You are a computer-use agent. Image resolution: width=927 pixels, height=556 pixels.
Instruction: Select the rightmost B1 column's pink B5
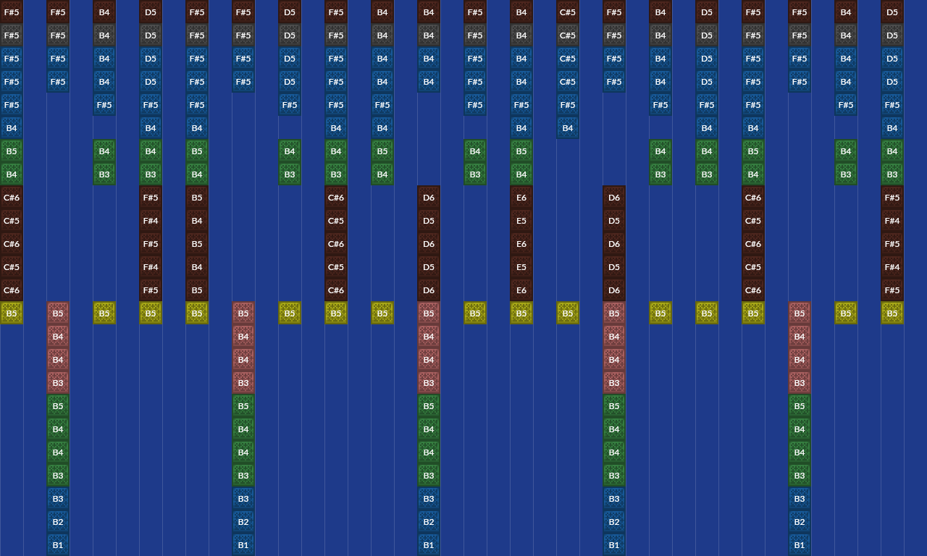pyautogui.click(x=800, y=313)
